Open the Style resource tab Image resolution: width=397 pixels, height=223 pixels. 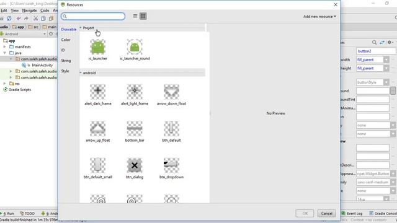tap(65, 71)
